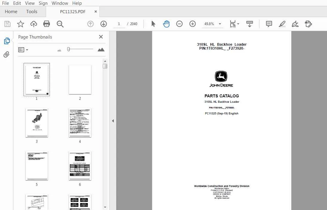Collapse the navigation pane with arrow
The width and height of the screenshot is (327, 210).
click(x=113, y=121)
